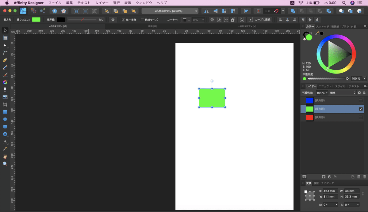Expand the snapping options arrow beside magnet

(283, 11)
